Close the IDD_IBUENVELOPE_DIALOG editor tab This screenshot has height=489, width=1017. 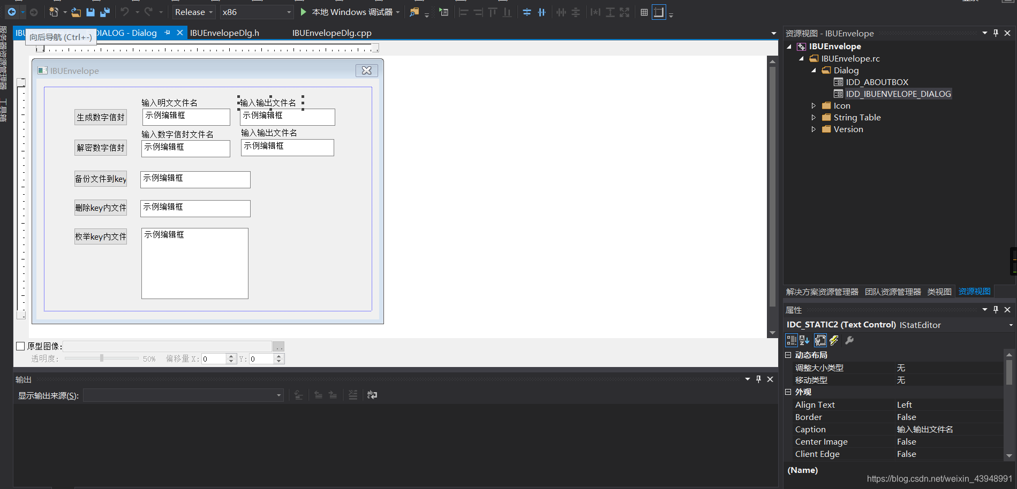(180, 33)
